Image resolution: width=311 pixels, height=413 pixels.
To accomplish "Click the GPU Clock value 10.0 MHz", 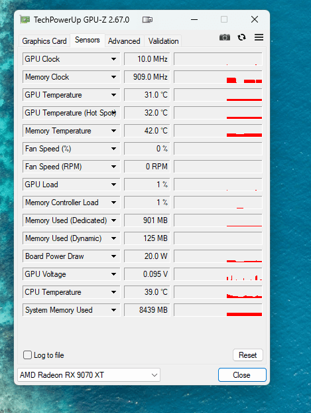I will [147, 59].
